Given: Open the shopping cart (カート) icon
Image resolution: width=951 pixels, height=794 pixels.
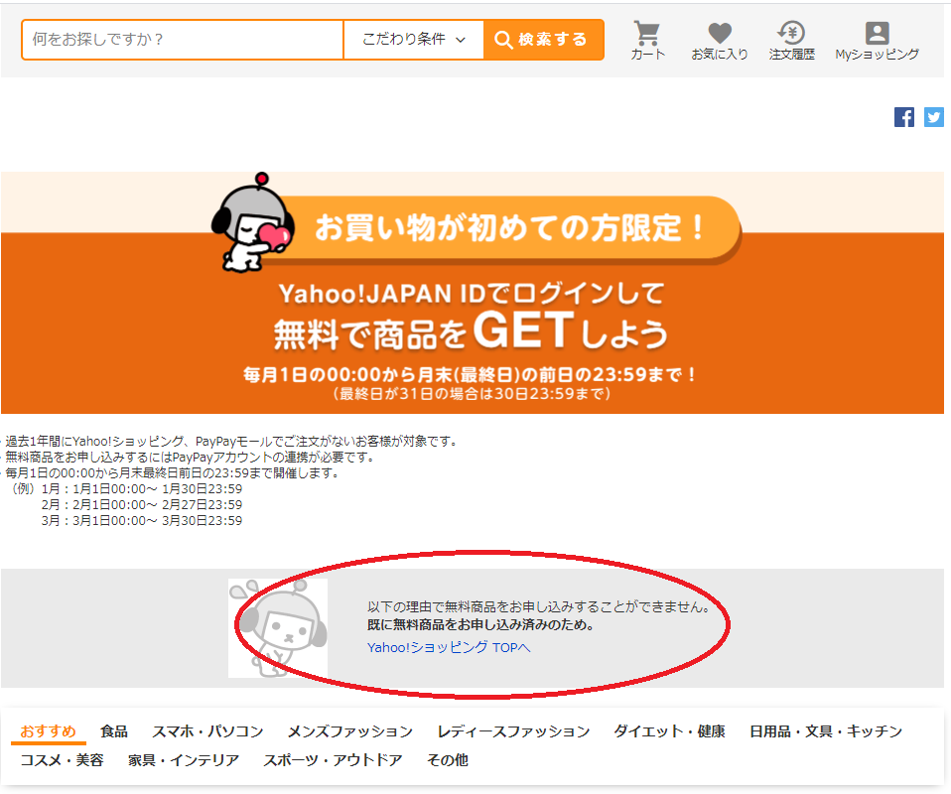Looking at the screenshot, I should point(647,40).
